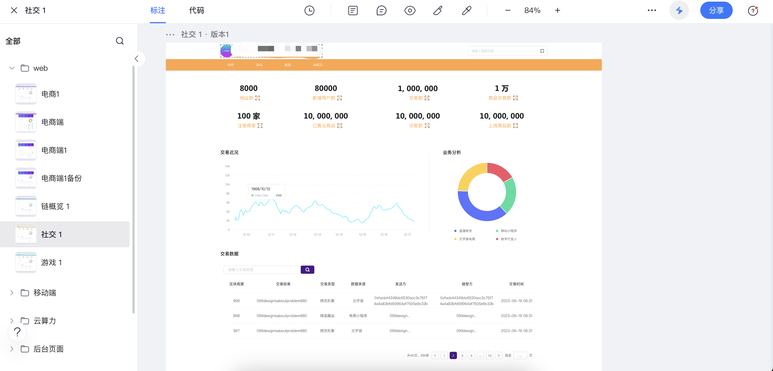Click the 电商小程序 data source cell

click(x=358, y=316)
